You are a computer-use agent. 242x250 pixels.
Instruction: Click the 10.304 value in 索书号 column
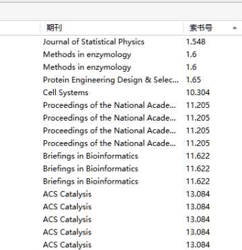(198, 92)
